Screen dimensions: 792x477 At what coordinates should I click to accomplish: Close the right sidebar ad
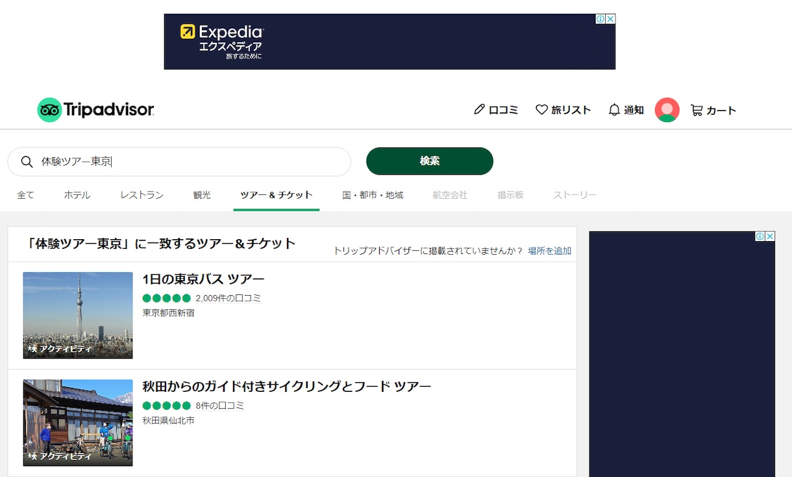(770, 237)
